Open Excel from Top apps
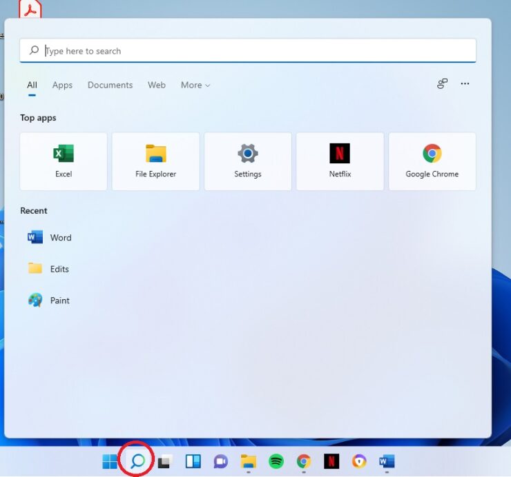This screenshot has height=477, width=511. pyautogui.click(x=64, y=161)
